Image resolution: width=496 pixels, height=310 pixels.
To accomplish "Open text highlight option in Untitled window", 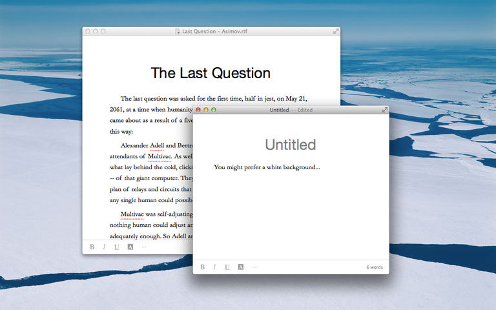I will coord(241,267).
